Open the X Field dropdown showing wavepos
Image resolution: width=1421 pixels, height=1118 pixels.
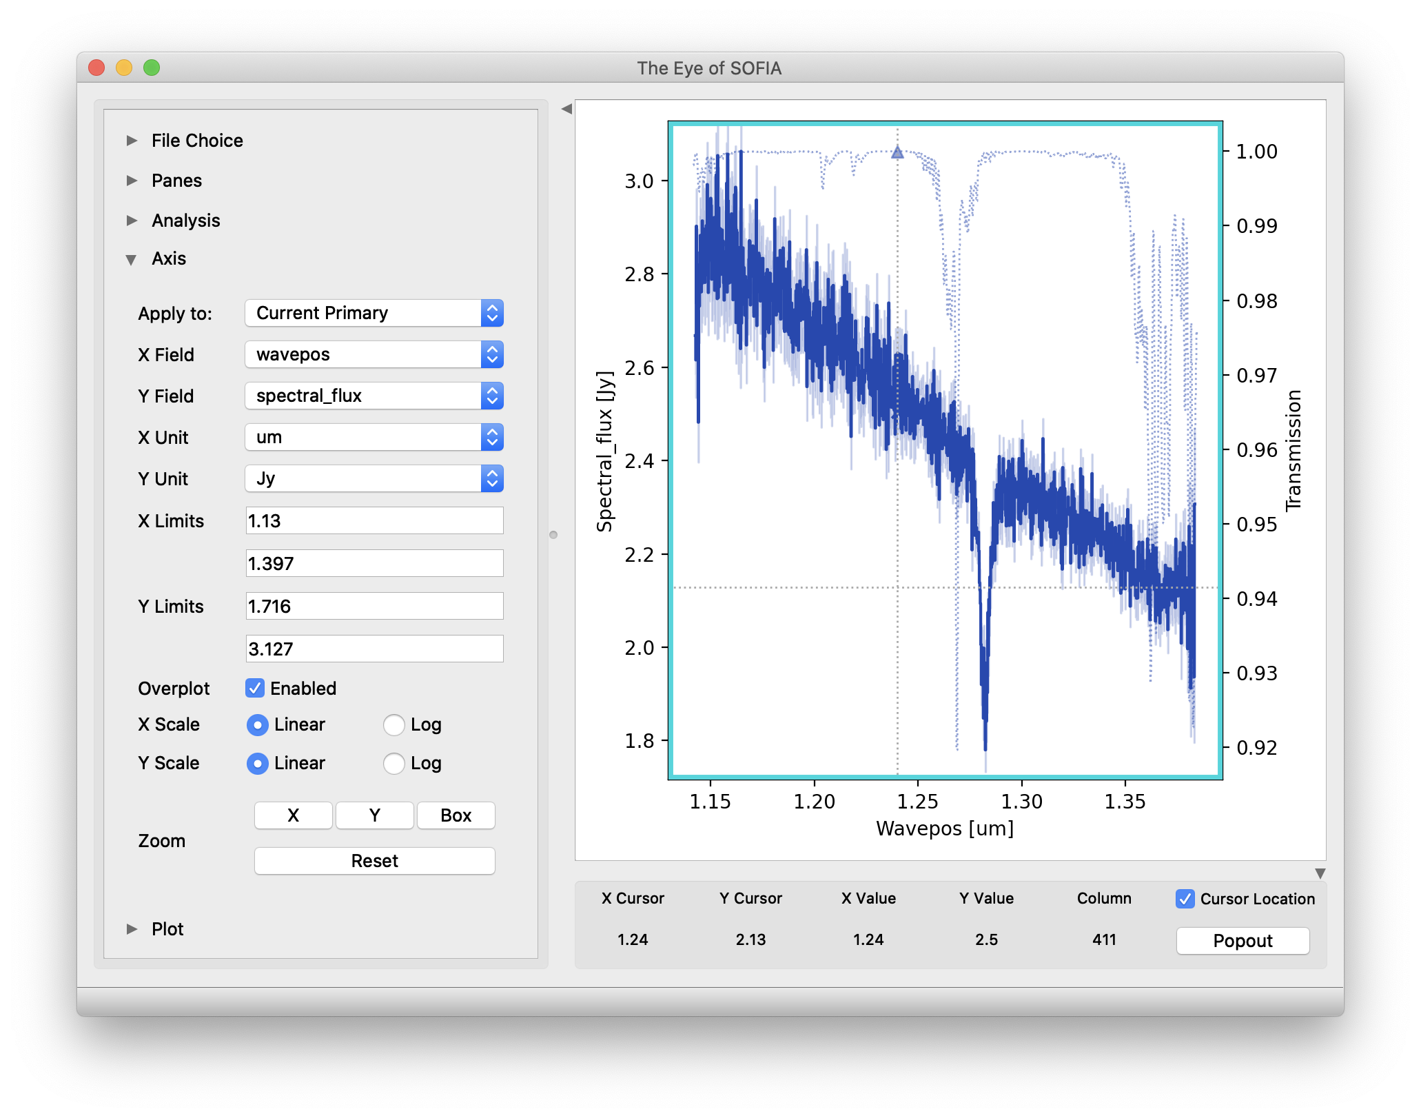pyautogui.click(x=491, y=354)
